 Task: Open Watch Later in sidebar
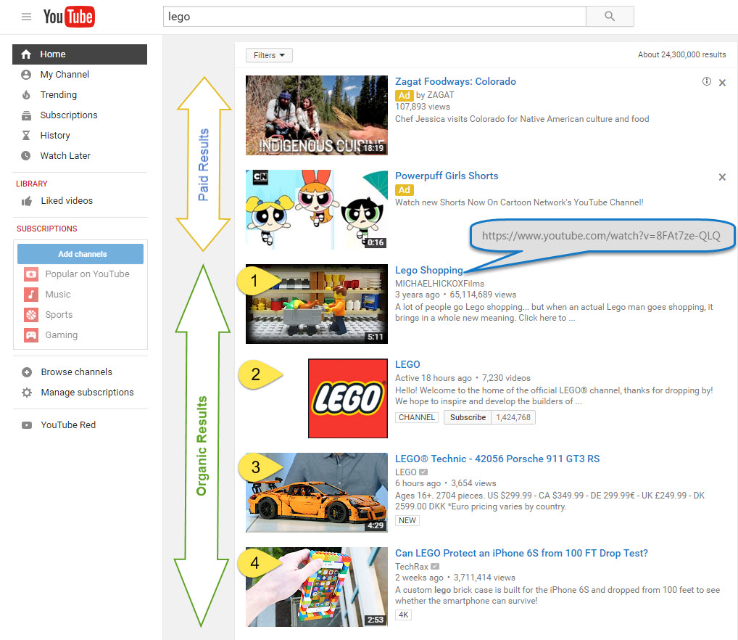coord(65,156)
